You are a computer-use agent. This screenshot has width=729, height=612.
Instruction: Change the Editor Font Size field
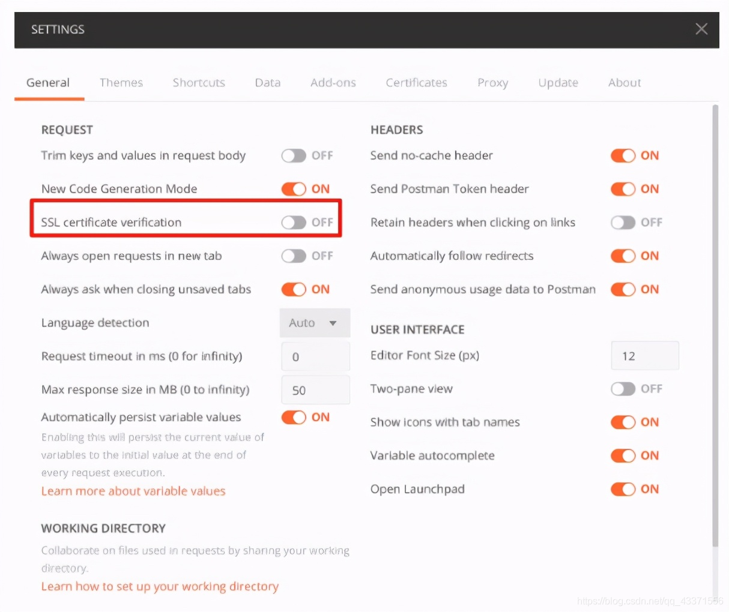645,356
